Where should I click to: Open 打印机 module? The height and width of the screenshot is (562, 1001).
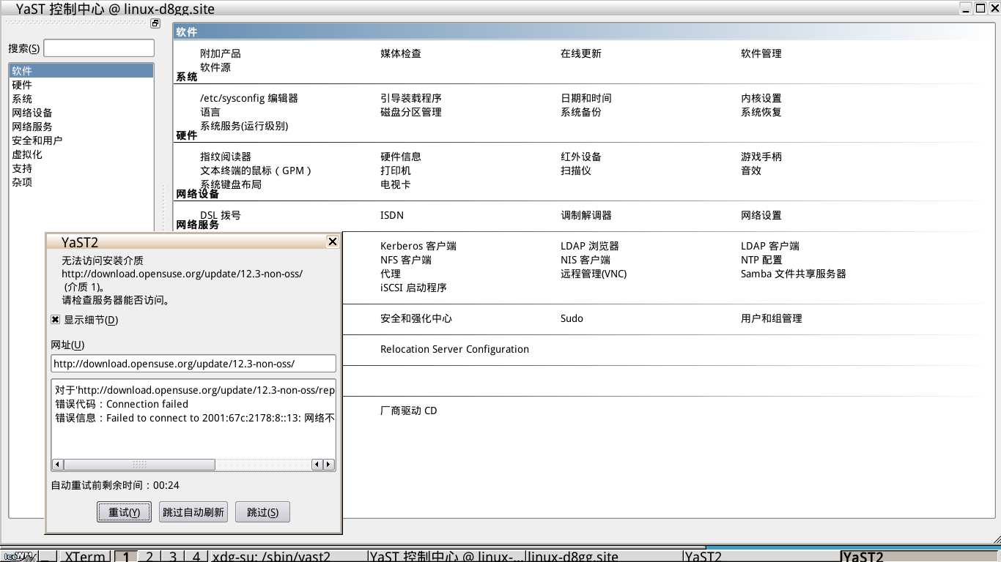pos(396,171)
